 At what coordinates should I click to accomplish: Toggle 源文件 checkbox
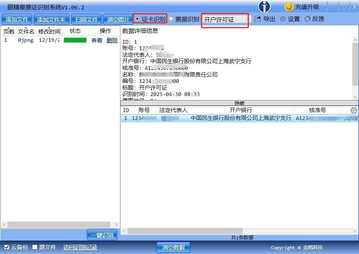pyautogui.click(x=34, y=247)
